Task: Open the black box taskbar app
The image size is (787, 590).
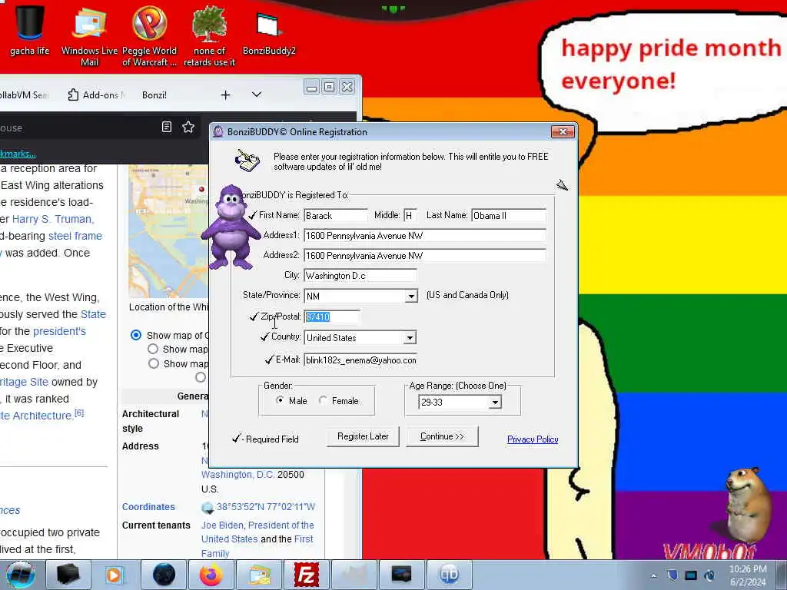Action: tap(68, 575)
